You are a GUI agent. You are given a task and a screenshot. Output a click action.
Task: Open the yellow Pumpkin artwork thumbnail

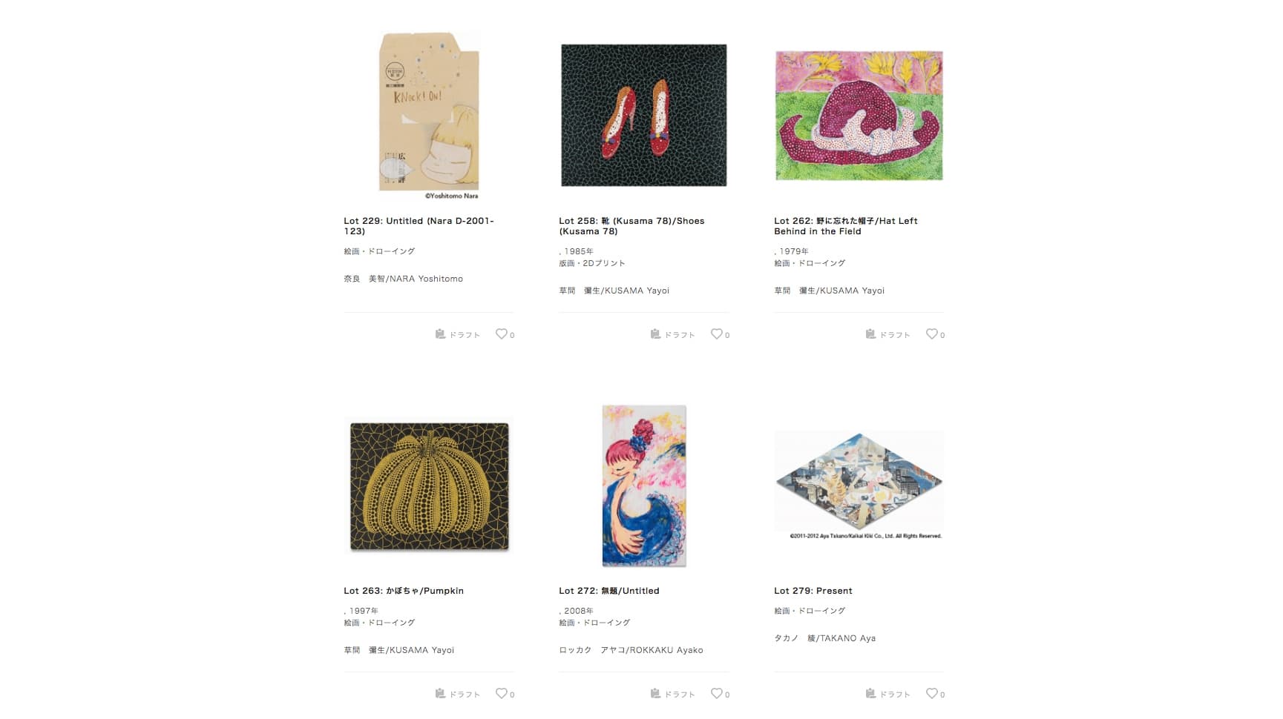[x=429, y=486]
